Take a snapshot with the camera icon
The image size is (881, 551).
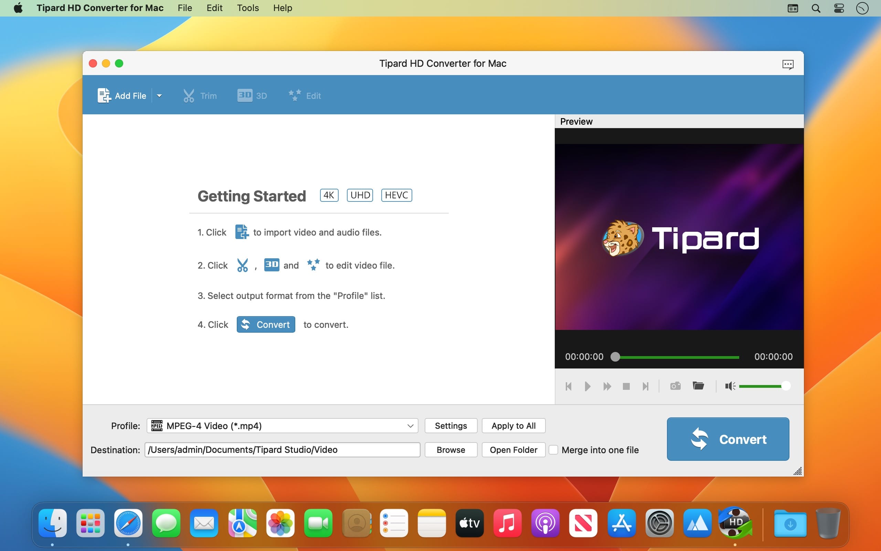point(675,386)
